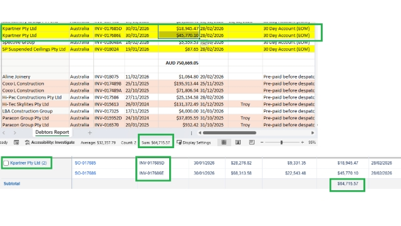
Task: Select the $131,372.49 amount cell
Action: [179, 104]
